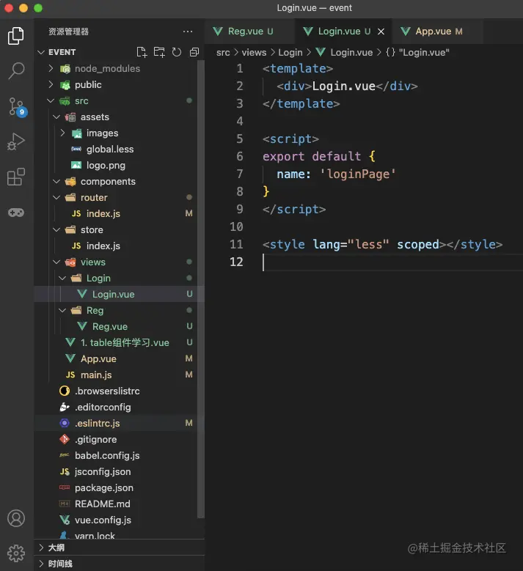This screenshot has height=571, width=523.
Task: Open 1. table组件学习.vue file
Action: [x=116, y=342]
